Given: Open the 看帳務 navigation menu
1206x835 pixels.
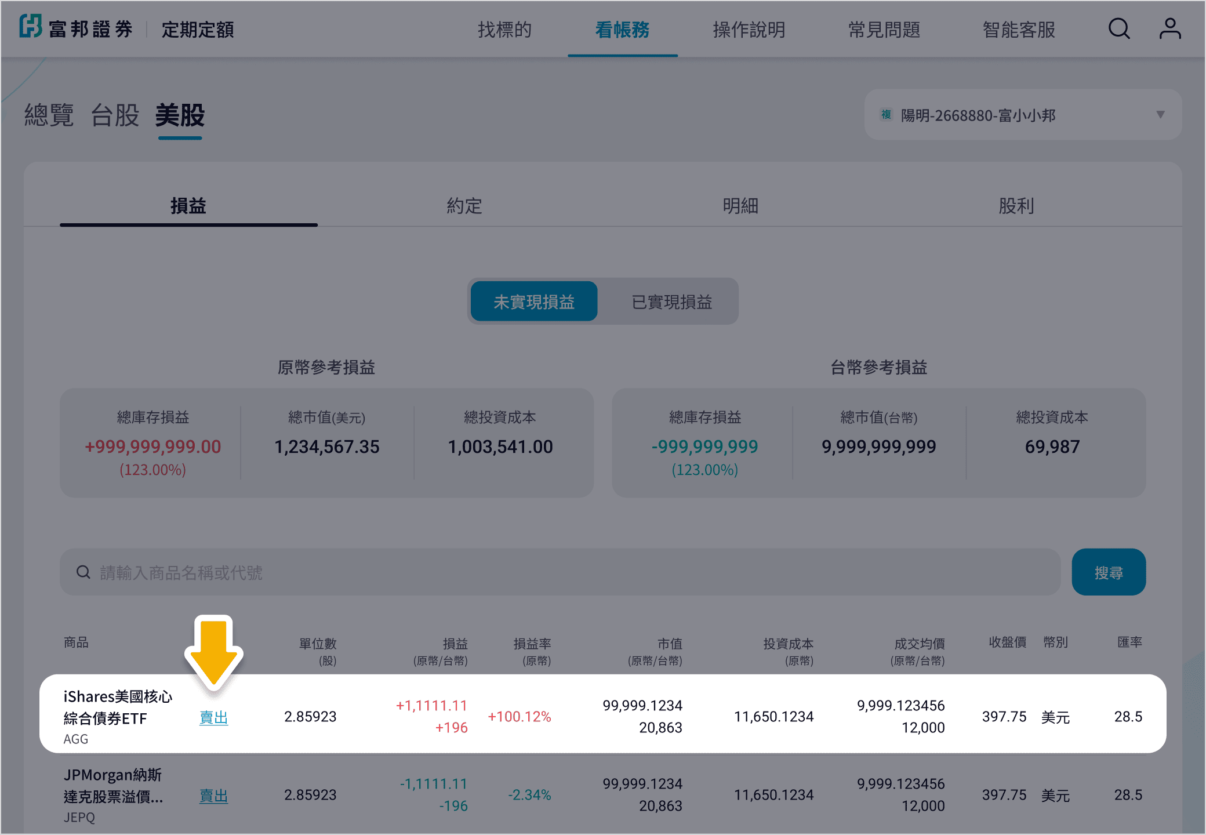Looking at the screenshot, I should [622, 30].
